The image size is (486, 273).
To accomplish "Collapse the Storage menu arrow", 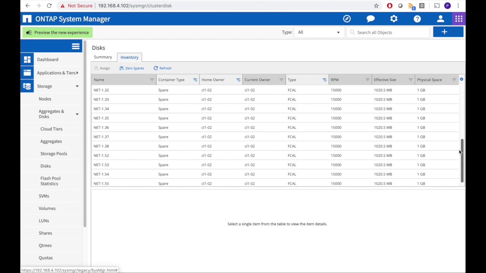I will (x=77, y=86).
